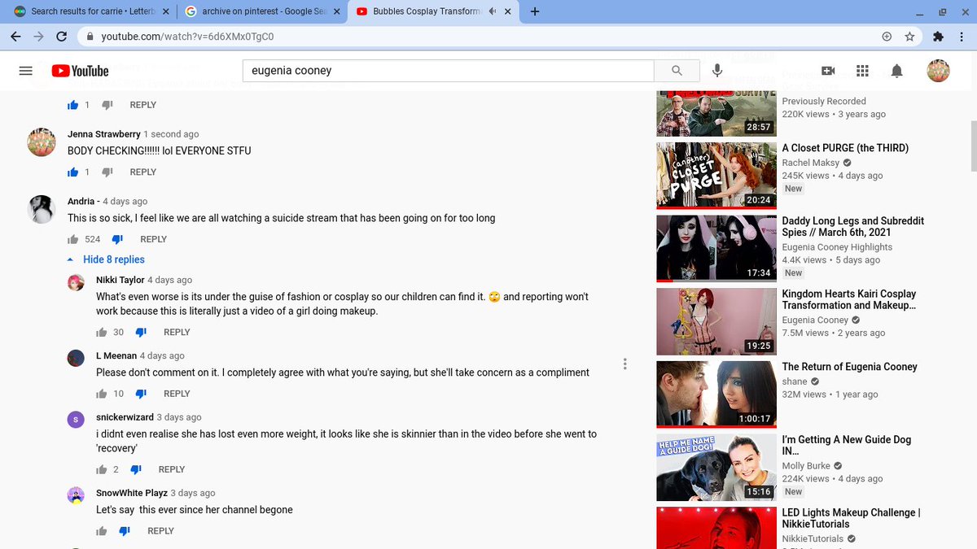Bookmark this page with star icon
This screenshot has height=549, width=977.
point(909,37)
